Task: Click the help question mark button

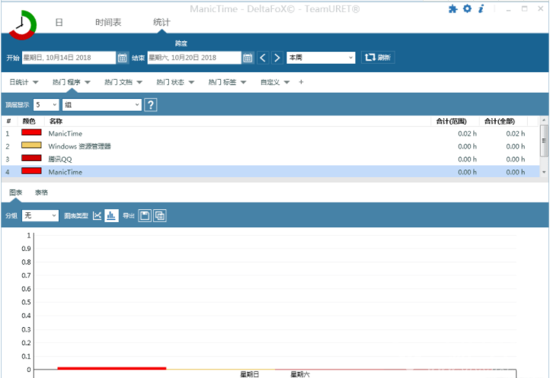Action: (151, 105)
